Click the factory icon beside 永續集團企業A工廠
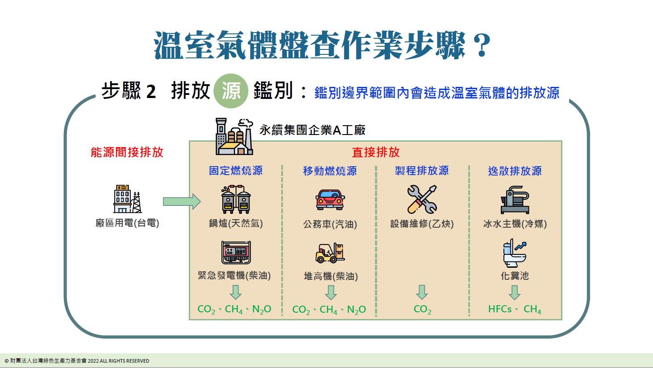The width and height of the screenshot is (653, 368). 234,137
